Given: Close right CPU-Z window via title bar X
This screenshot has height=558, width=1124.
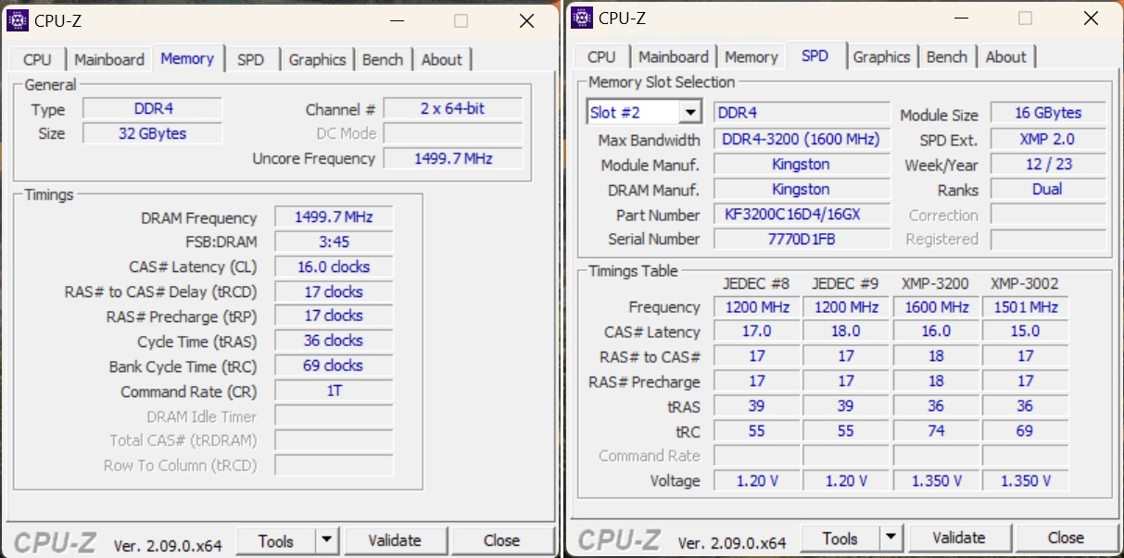Looking at the screenshot, I should [x=1091, y=18].
